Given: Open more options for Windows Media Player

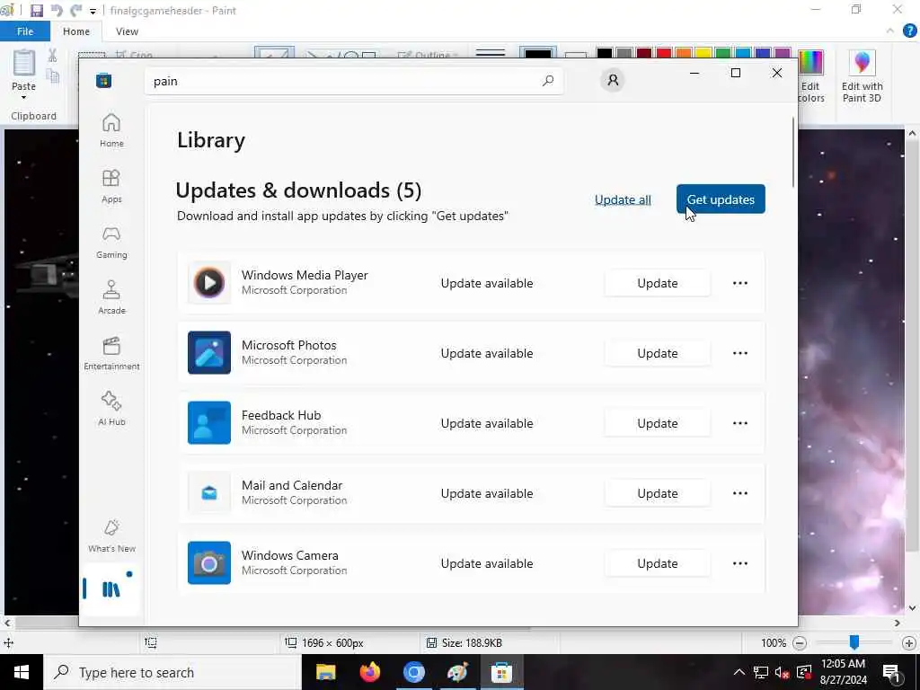Looking at the screenshot, I should [740, 283].
